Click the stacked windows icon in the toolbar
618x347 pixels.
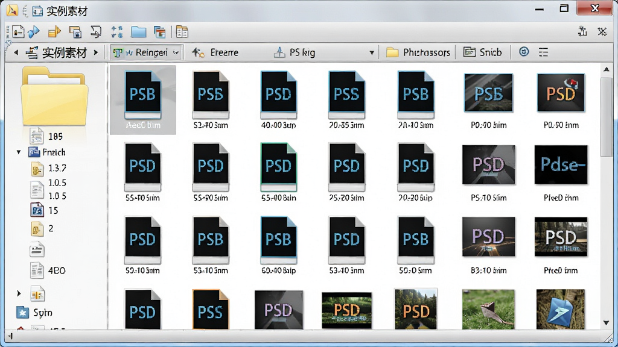point(75,32)
